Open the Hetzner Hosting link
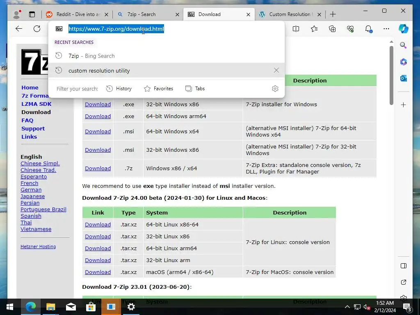Image resolution: width=420 pixels, height=315 pixels. pos(38,247)
